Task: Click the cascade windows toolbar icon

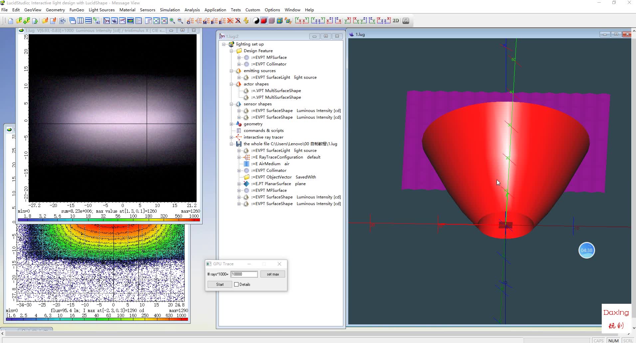Action: coord(72,21)
